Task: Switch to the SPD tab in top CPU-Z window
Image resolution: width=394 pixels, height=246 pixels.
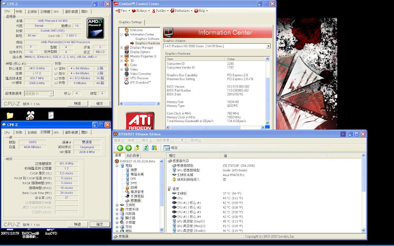Action: [x=56, y=11]
